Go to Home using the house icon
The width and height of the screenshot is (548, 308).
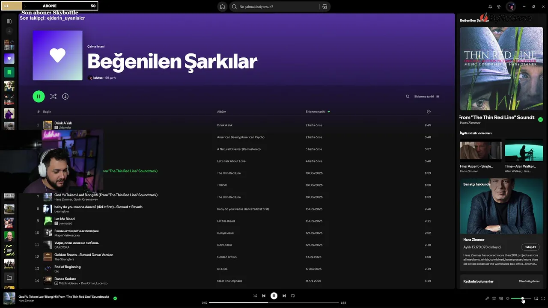[222, 7]
